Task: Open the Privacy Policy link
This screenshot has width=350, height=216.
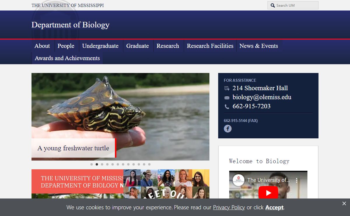Action: 229,208
